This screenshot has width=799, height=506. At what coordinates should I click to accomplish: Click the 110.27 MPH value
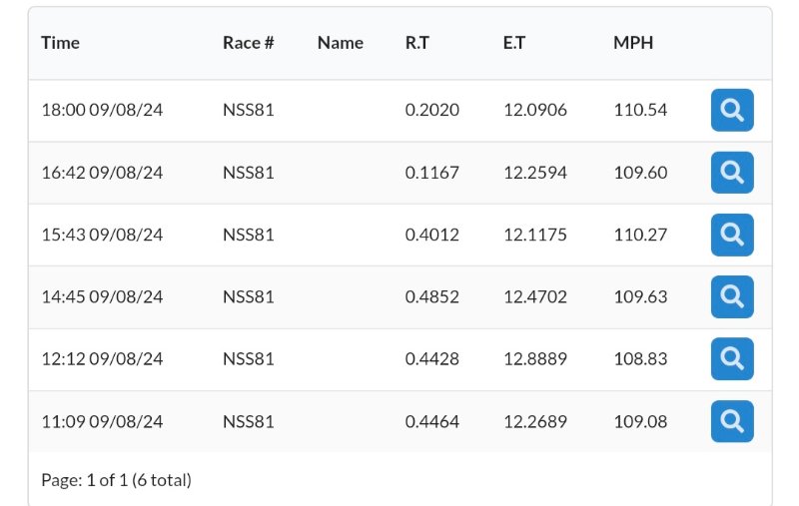pyautogui.click(x=639, y=235)
